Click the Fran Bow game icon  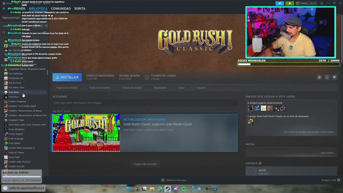coord(6,92)
